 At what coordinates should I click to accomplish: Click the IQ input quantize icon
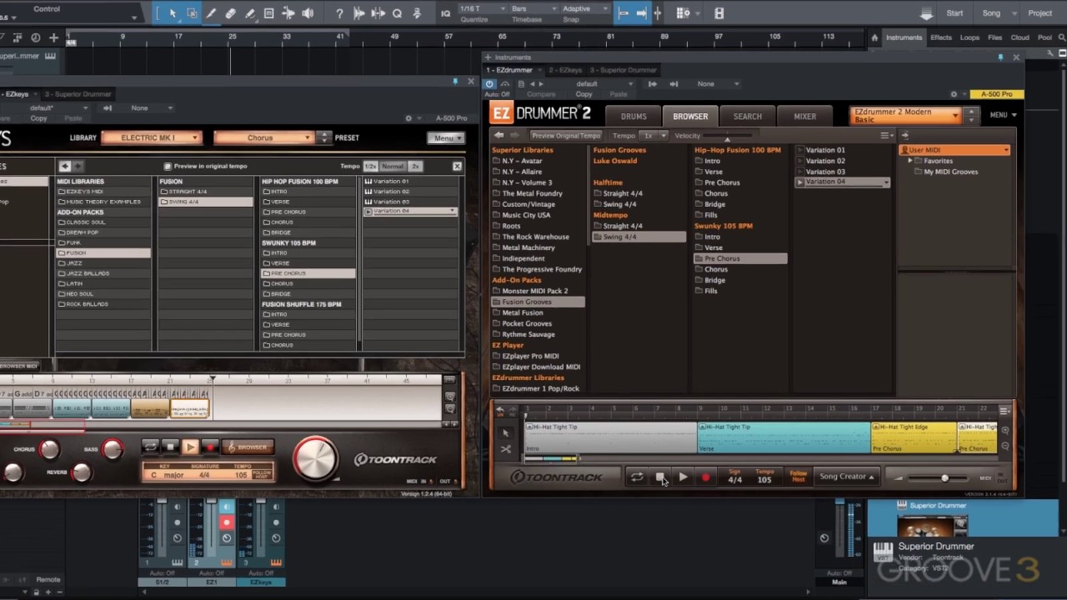(445, 13)
